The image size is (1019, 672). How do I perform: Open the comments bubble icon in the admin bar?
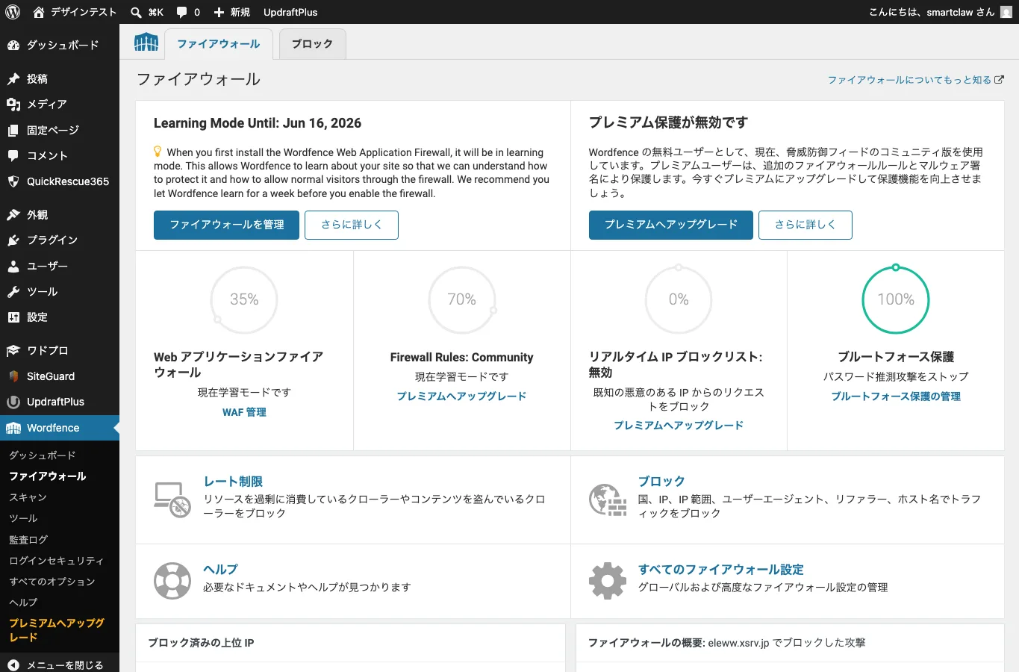181,12
